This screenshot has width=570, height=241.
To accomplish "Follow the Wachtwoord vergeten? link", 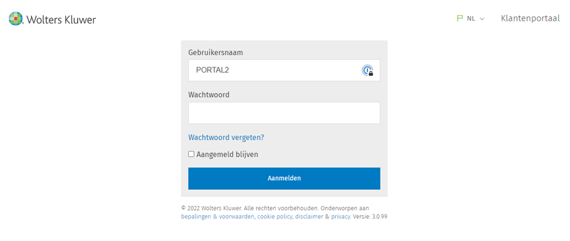I will [226, 137].
